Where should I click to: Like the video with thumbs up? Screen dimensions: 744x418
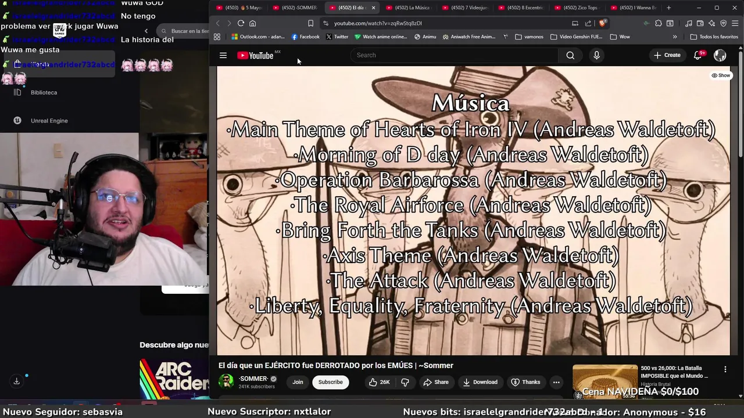pos(379,382)
